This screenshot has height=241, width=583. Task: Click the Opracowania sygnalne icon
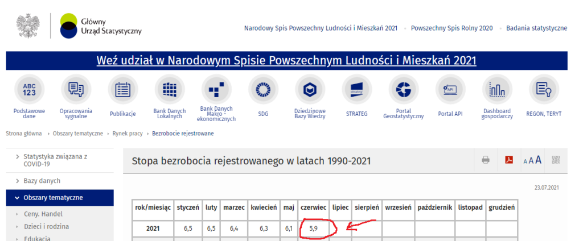point(76,90)
